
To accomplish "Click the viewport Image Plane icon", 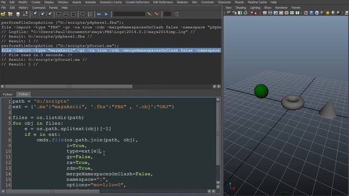I will 245,13.
